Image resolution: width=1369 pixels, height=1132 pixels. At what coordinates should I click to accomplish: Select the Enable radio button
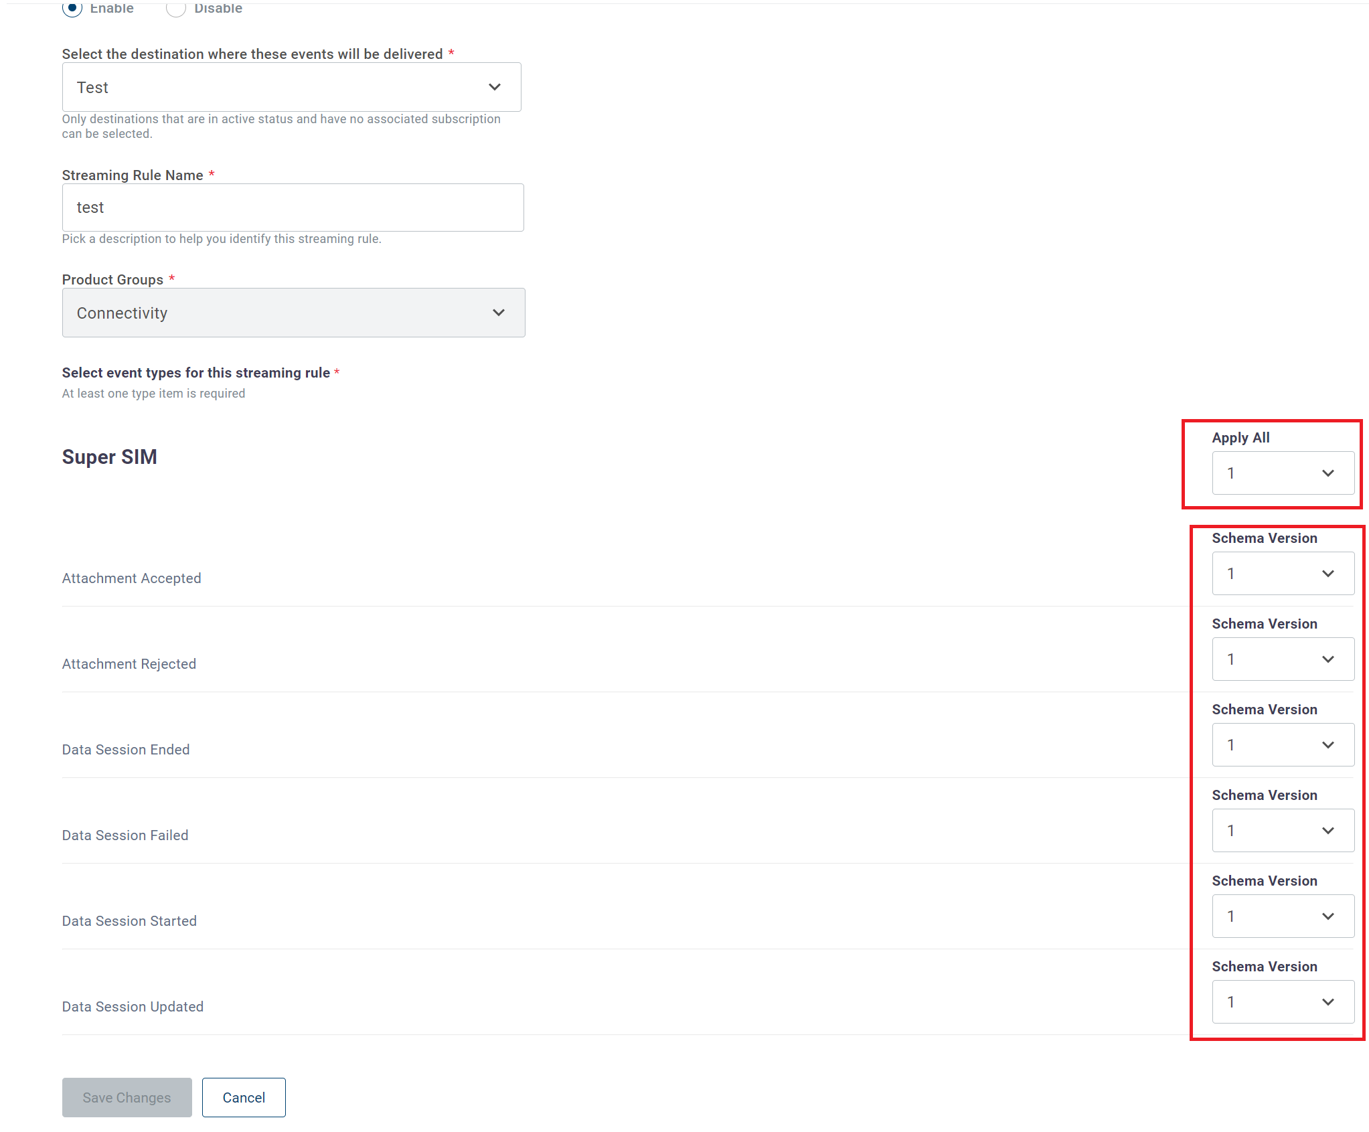pyautogui.click(x=72, y=8)
